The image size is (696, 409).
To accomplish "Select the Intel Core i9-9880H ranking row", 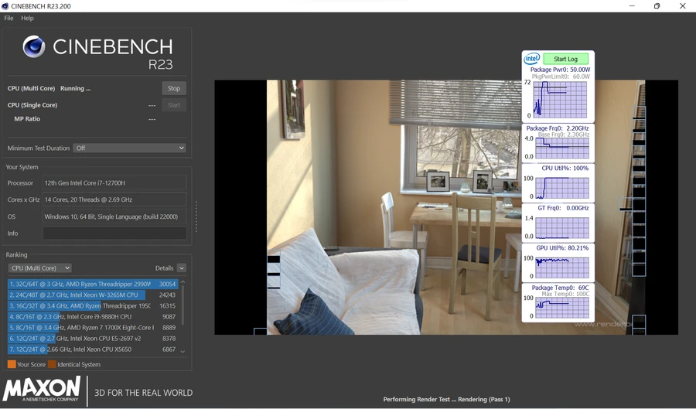I will (x=93, y=317).
